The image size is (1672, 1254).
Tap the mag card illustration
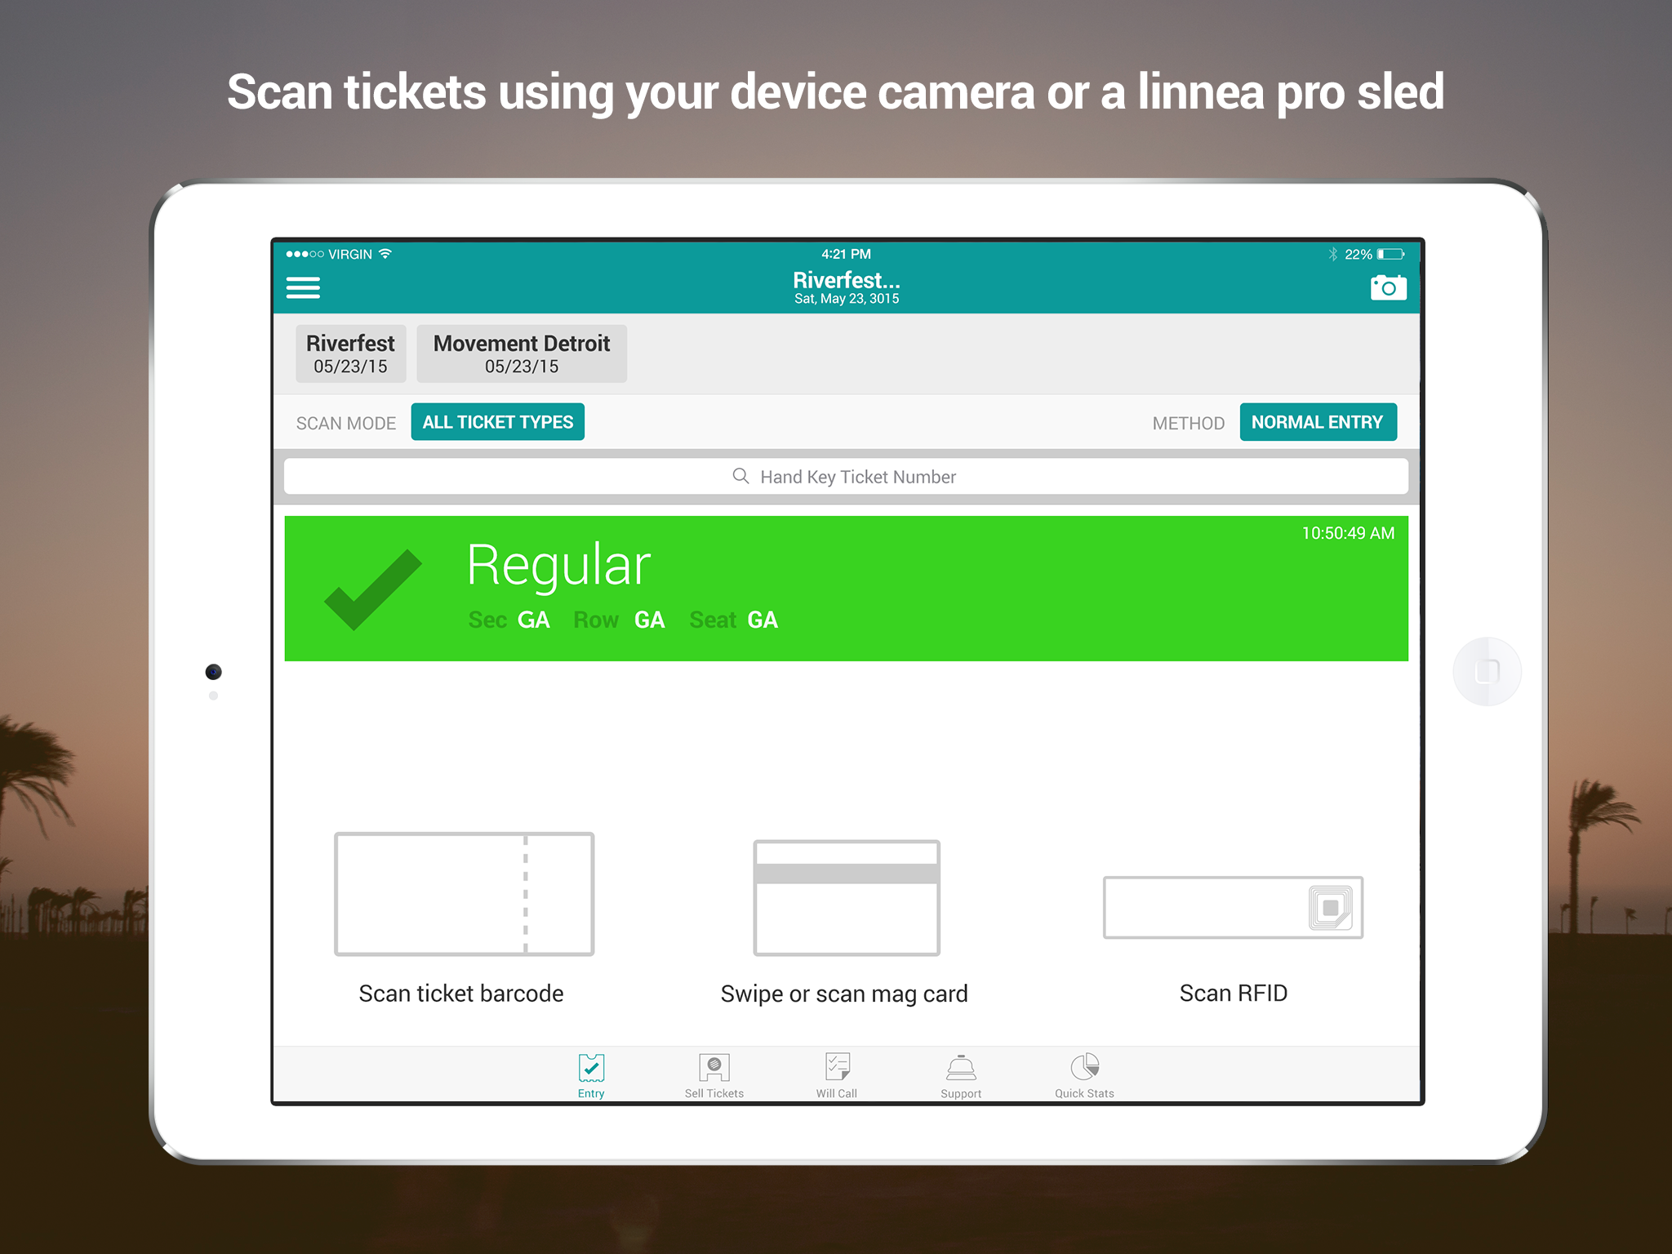[847, 898]
